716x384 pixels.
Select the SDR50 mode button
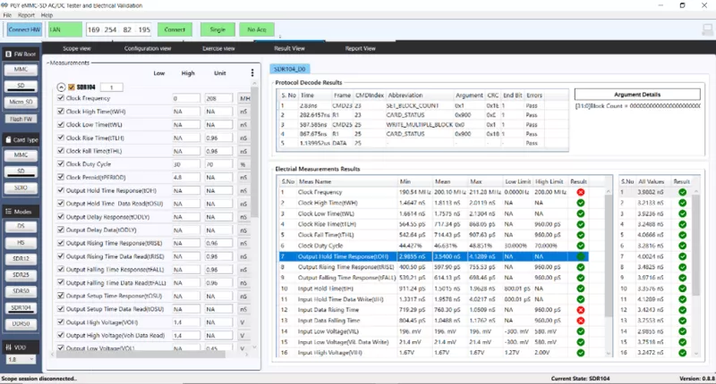pyautogui.click(x=20, y=292)
